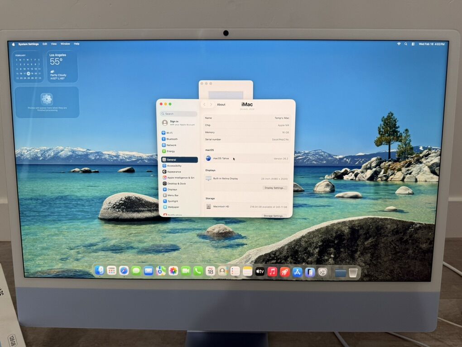The height and width of the screenshot is (347, 462).
Task: Open Trash in the Dock
Action: [x=353, y=272]
